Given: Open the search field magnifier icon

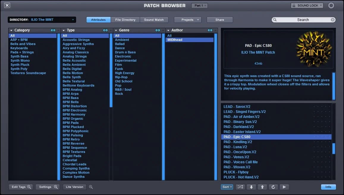Looking at the screenshot, I should [x=275, y=20].
